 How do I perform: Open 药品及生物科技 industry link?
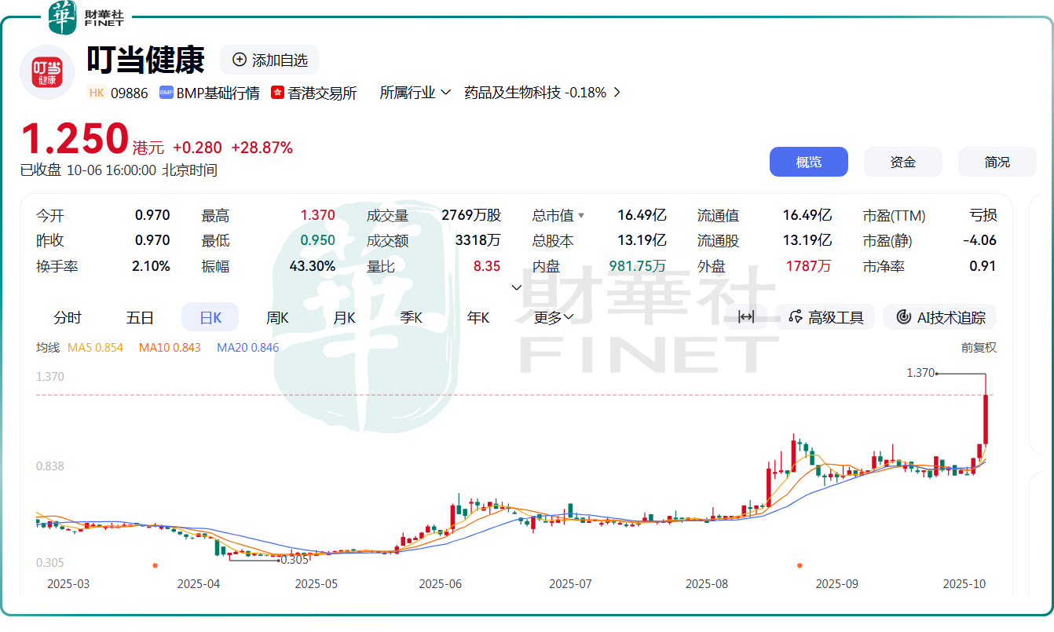coord(542,93)
